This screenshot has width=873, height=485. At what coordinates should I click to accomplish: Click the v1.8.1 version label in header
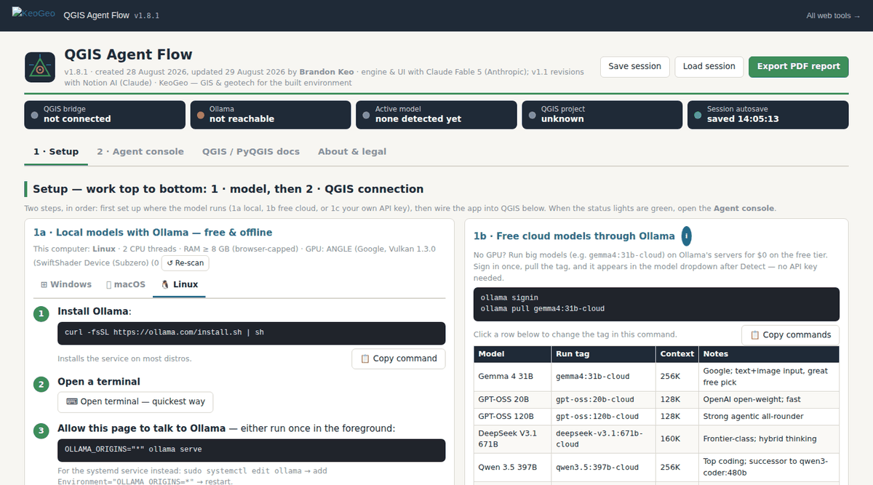(147, 15)
